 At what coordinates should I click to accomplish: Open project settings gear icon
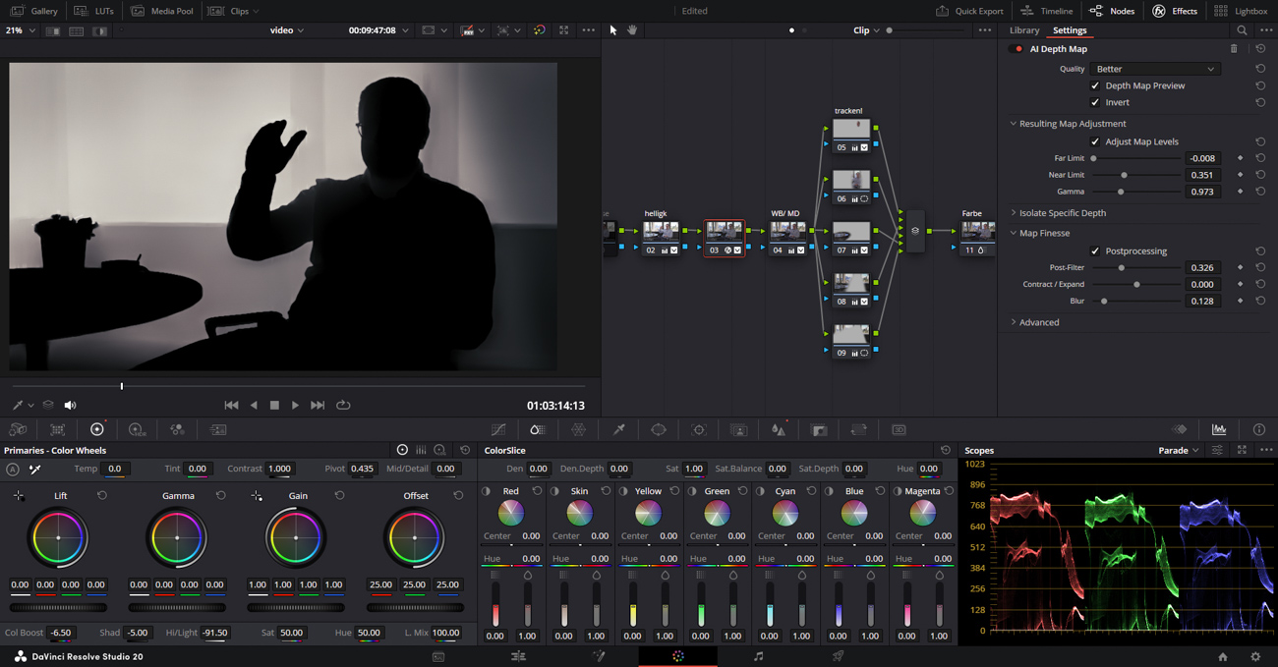point(1255,656)
